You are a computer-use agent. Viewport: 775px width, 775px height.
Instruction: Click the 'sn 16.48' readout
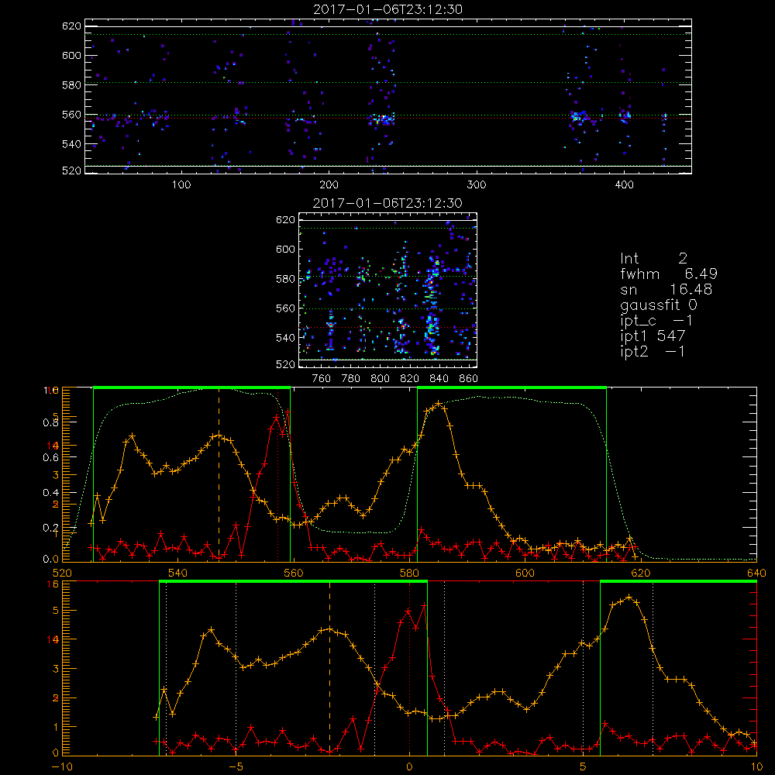(666, 289)
